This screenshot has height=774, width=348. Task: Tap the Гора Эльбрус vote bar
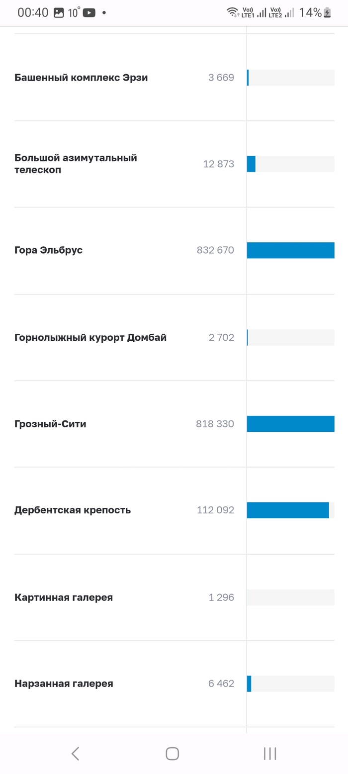tap(290, 250)
